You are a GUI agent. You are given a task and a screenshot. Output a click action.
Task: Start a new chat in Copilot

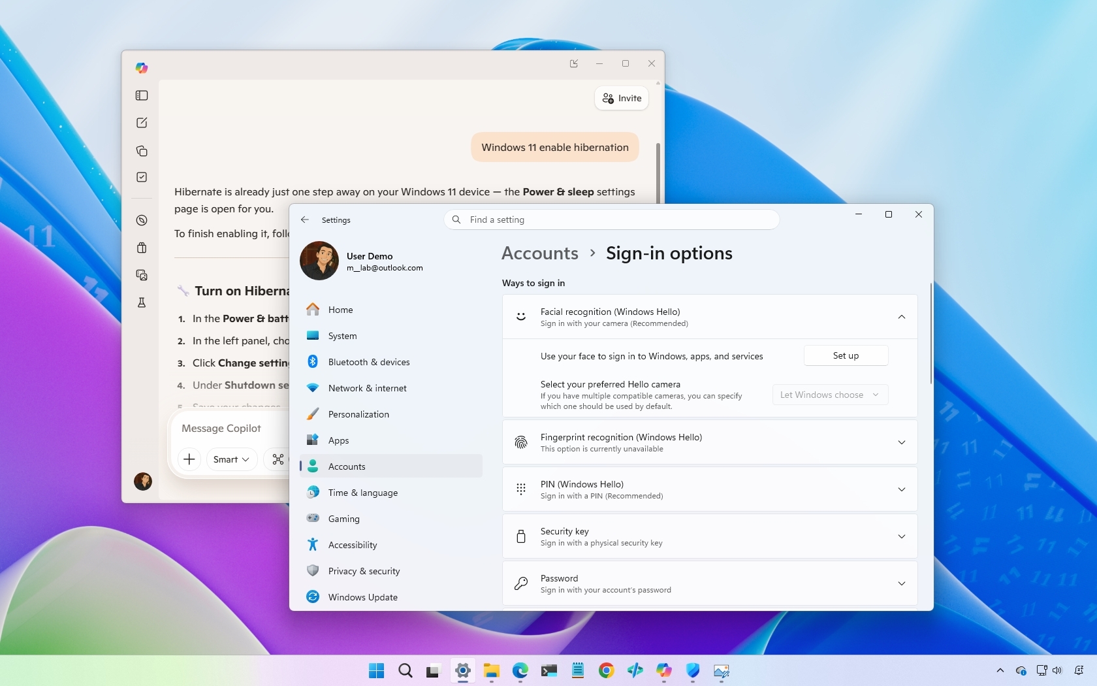(x=141, y=123)
